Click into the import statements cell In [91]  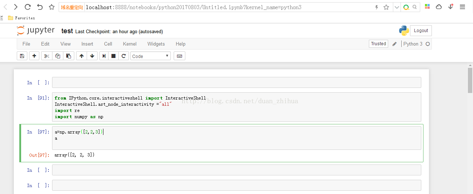point(237,107)
